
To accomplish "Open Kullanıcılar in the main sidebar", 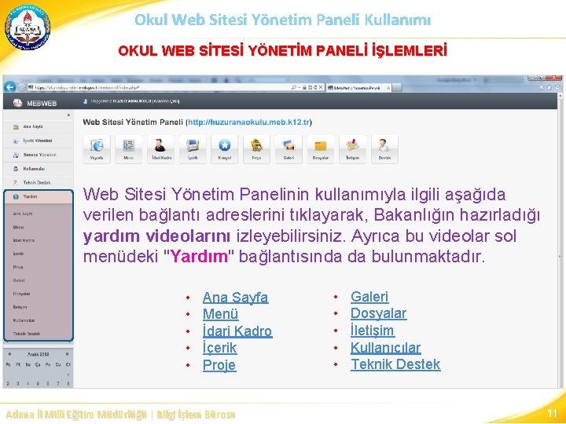I will (x=38, y=169).
